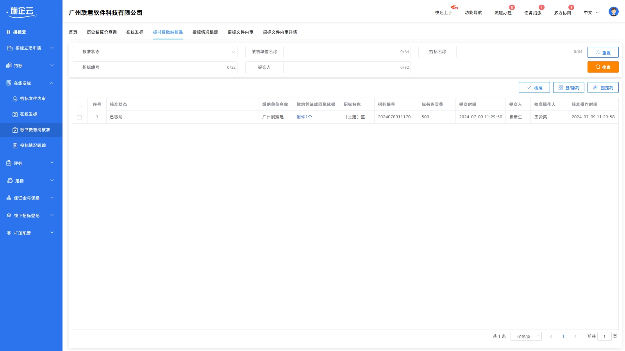Click the 多方协同 notification badge

[x=571, y=7]
